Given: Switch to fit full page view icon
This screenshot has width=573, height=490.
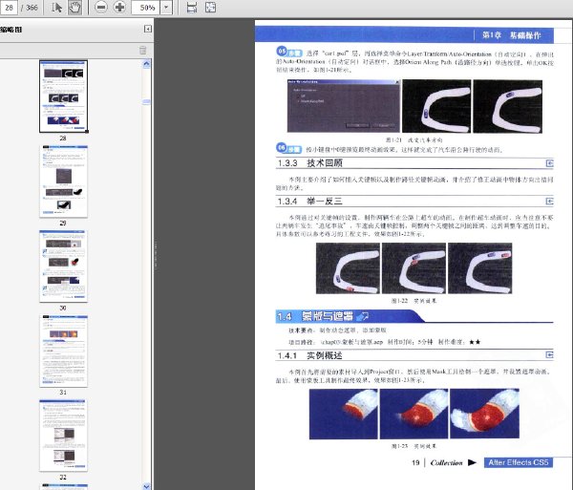Looking at the screenshot, I should click(210, 8).
